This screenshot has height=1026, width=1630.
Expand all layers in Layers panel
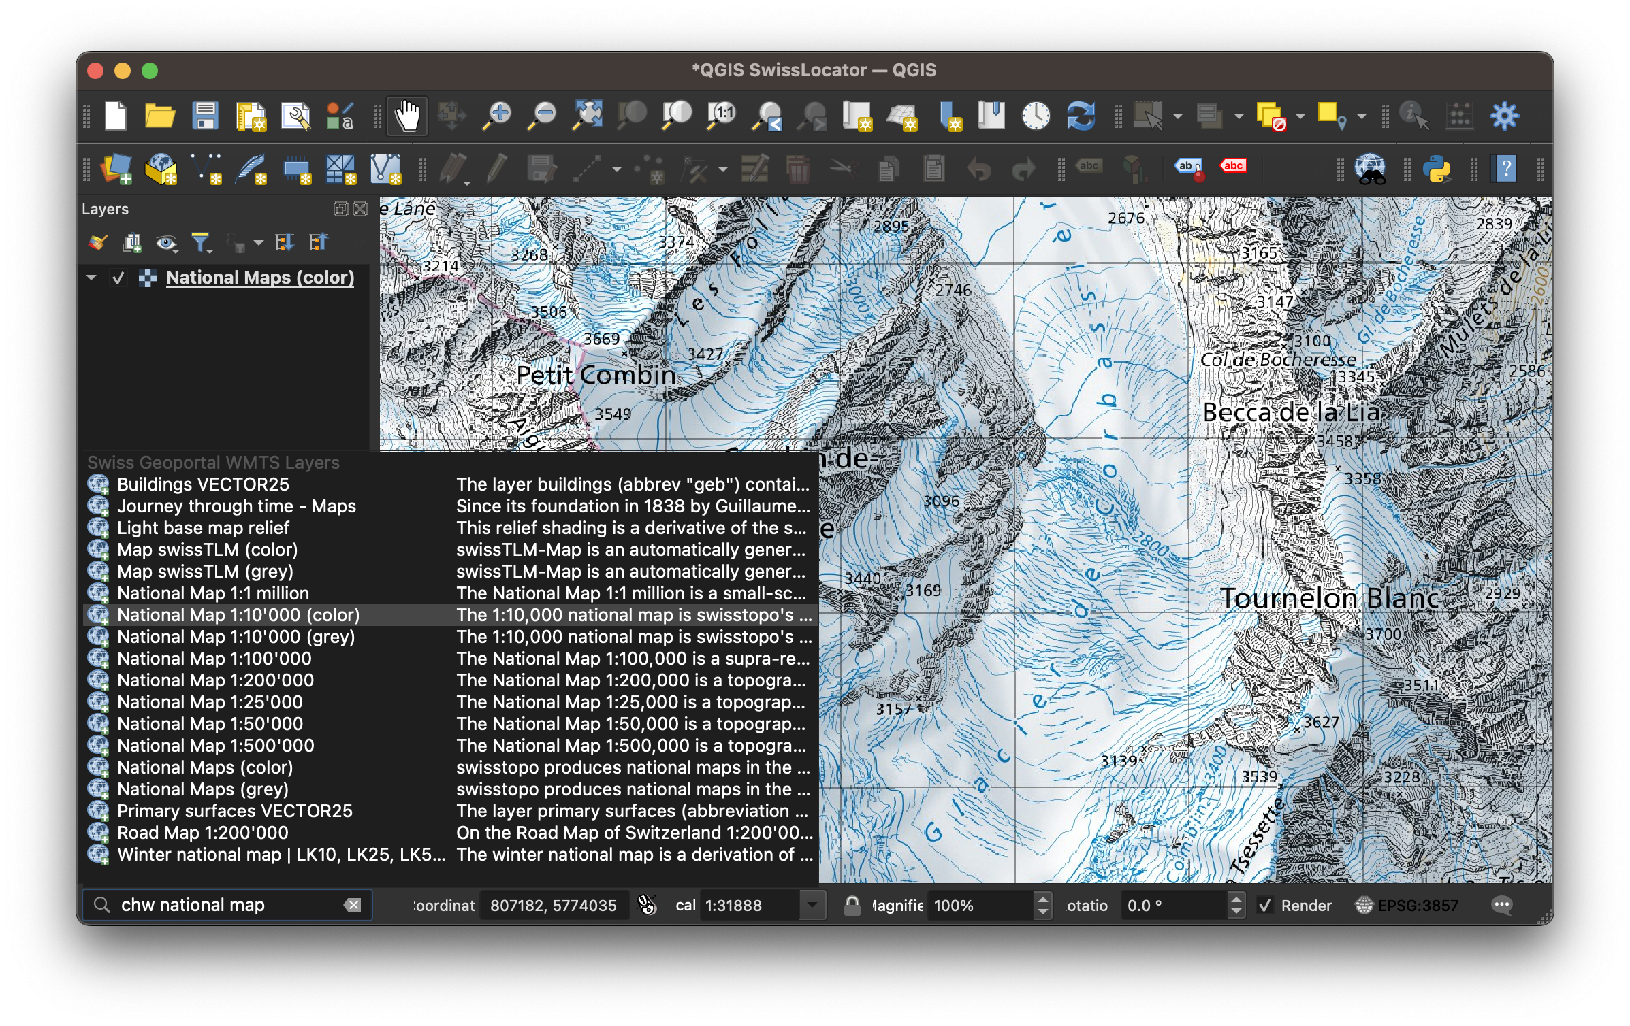284,243
